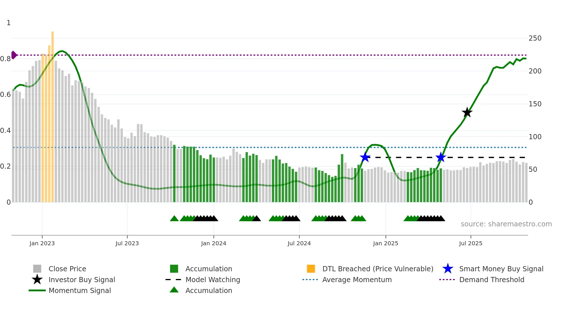Click the Jul 2025 x-axis label
The image size is (561, 315).
471,243
